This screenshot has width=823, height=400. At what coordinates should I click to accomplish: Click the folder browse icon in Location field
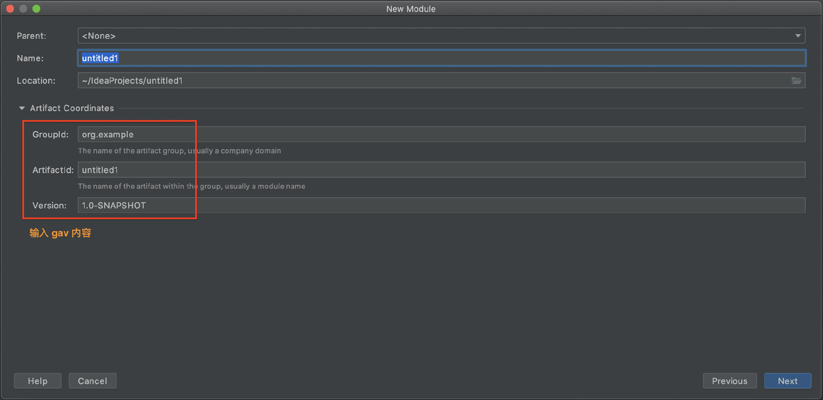click(x=796, y=81)
